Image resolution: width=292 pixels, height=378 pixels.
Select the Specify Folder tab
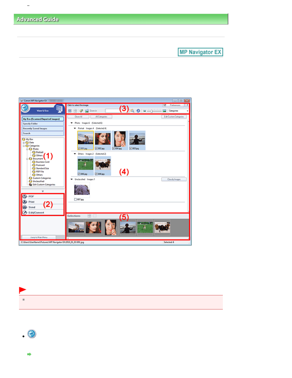[43, 124]
